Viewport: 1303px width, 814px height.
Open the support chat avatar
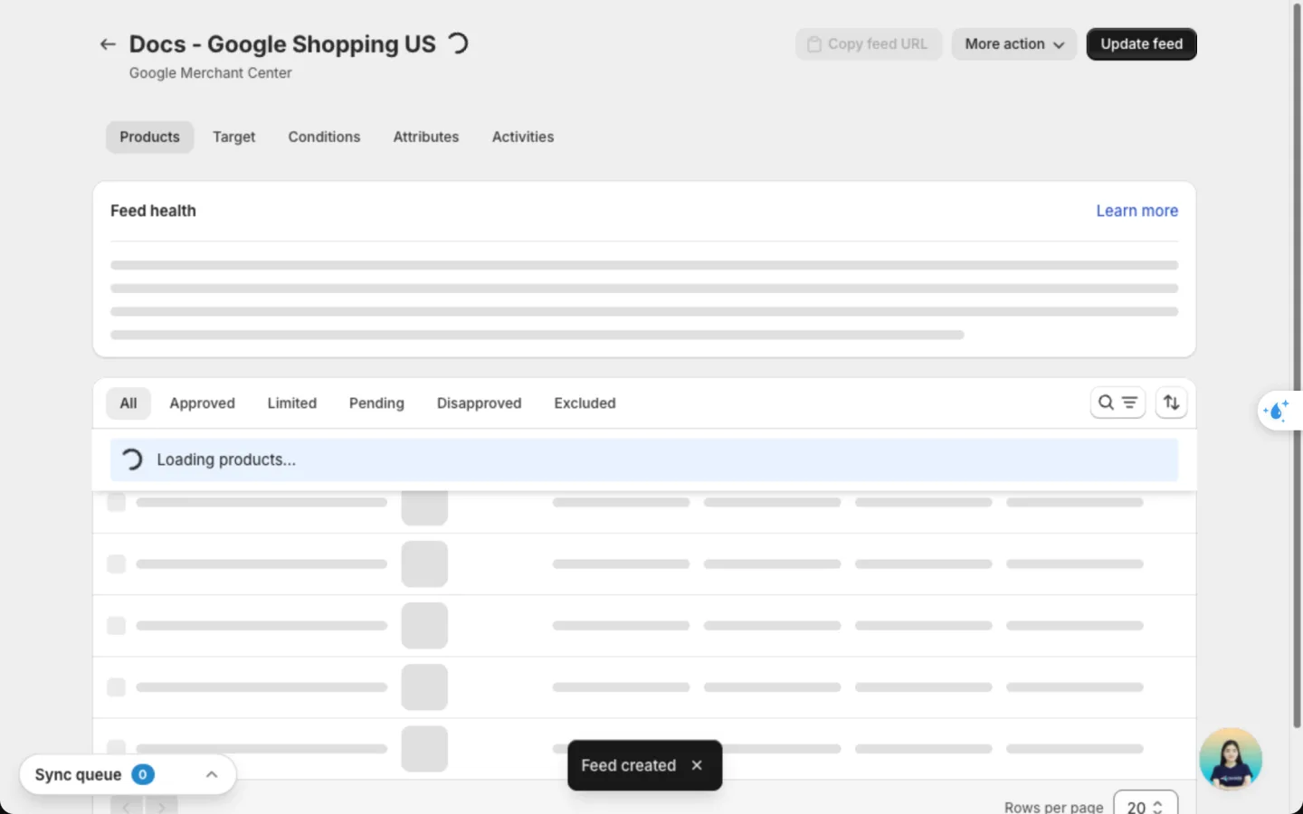(x=1231, y=759)
